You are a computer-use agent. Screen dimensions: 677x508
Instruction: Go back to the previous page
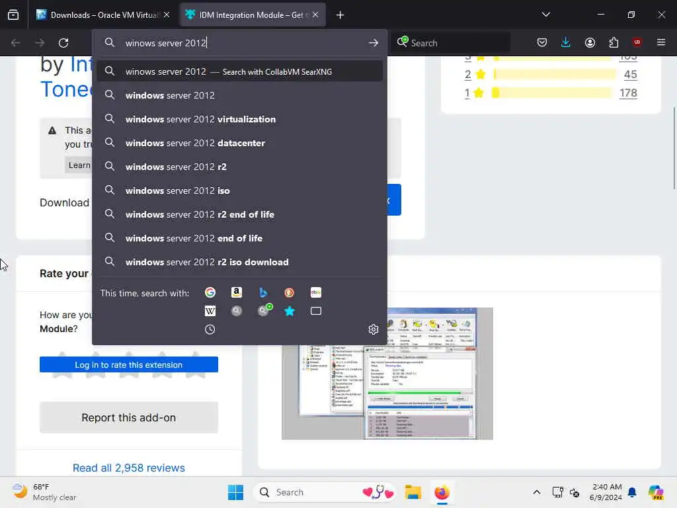click(x=16, y=43)
